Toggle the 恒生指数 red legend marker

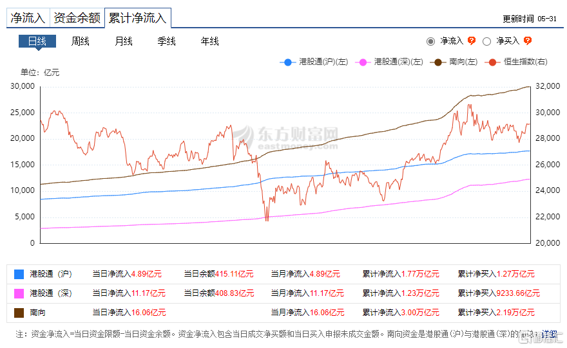coord(493,62)
